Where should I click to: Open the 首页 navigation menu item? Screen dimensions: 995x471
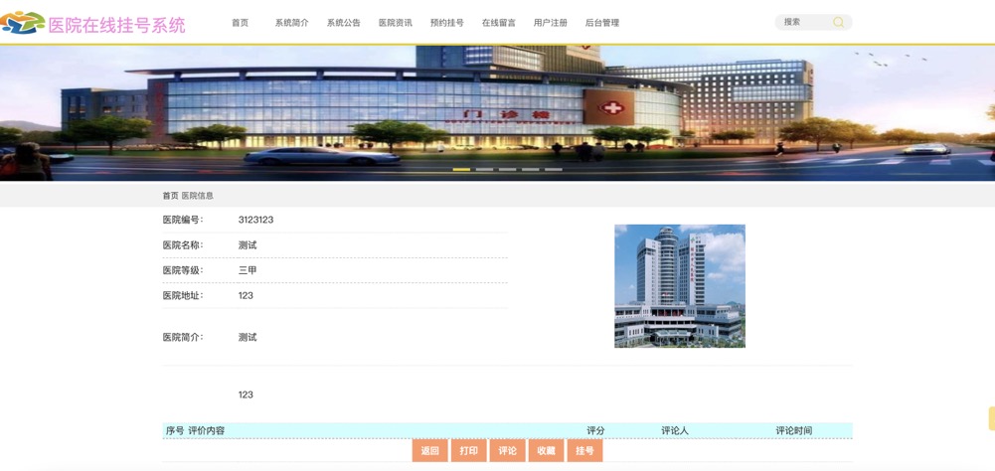point(240,23)
